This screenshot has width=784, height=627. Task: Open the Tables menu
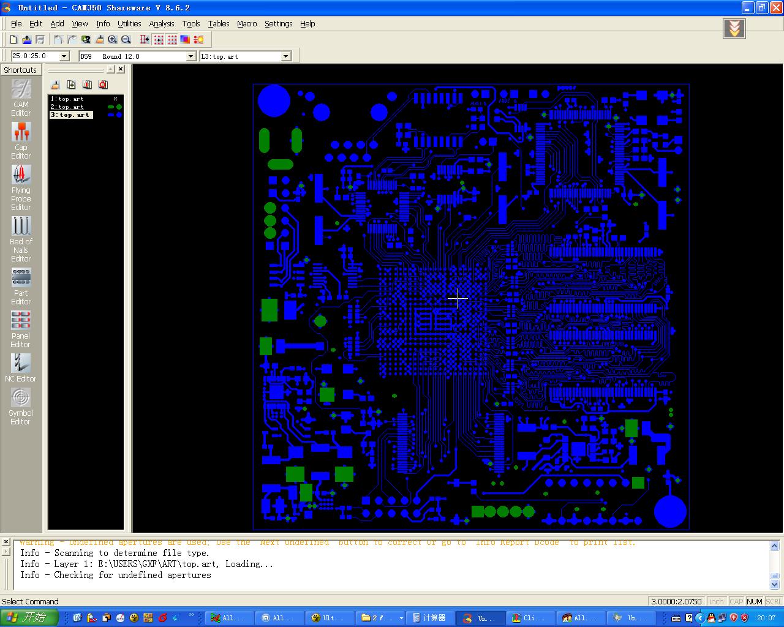[x=219, y=23]
